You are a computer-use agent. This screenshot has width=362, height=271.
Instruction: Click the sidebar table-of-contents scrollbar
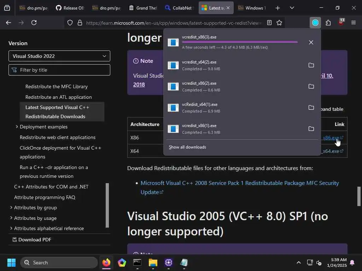107,205
